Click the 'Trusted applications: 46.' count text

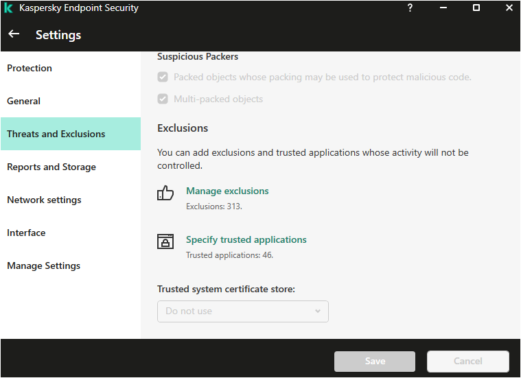pyautogui.click(x=229, y=255)
